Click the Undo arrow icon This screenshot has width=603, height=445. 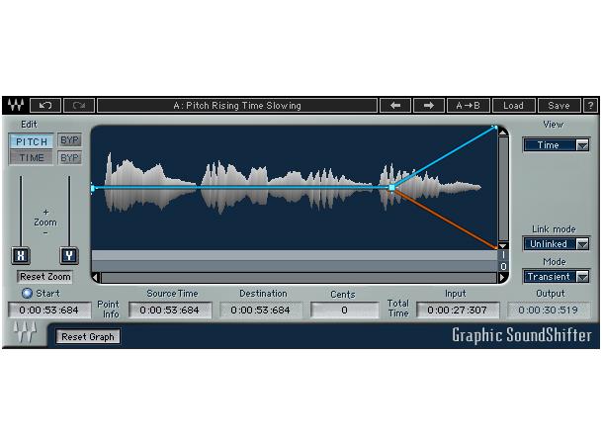[44, 105]
